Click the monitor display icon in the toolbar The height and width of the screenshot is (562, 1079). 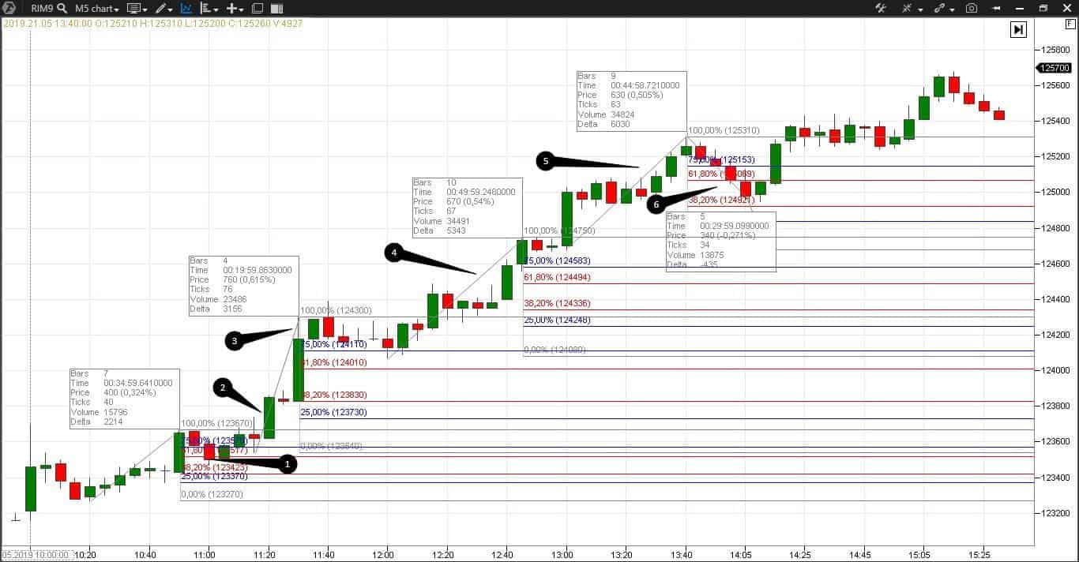tap(134, 9)
